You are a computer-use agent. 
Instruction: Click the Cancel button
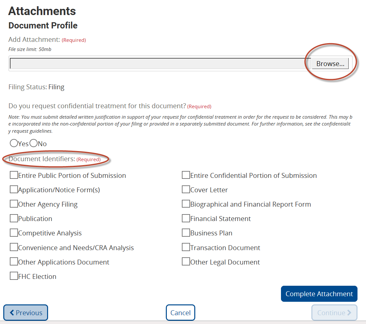tap(180, 313)
